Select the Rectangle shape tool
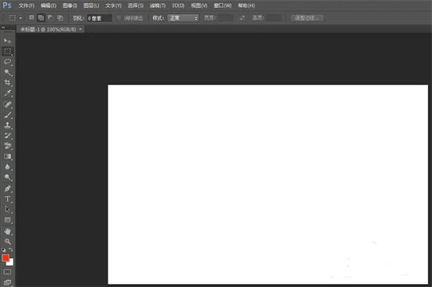Screen dimensions: 432x287 pyautogui.click(x=7, y=220)
